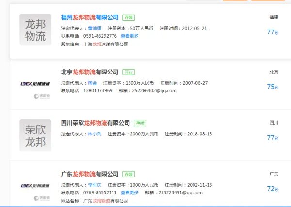Viewport: 291px width, 207px height.
Task: Click registered capital 1500万人民币
Action: [140, 83]
